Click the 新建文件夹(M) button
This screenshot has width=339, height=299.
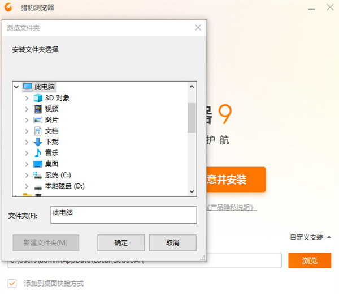point(46,243)
